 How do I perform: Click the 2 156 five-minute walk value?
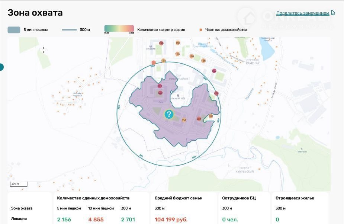point(64,220)
